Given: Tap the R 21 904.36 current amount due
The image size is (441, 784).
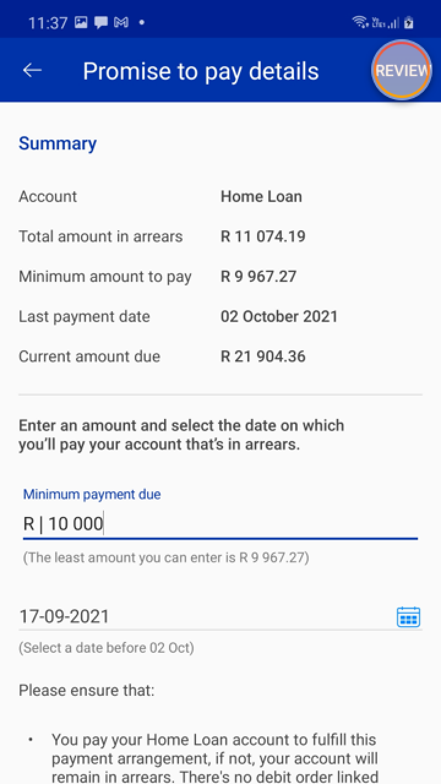Looking at the screenshot, I should [x=263, y=356].
